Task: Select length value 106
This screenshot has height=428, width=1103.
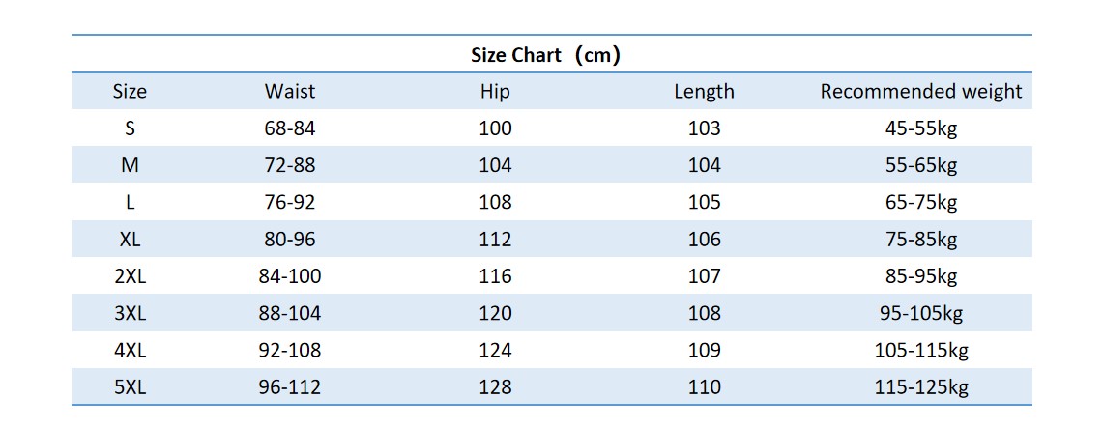Action: pos(704,239)
